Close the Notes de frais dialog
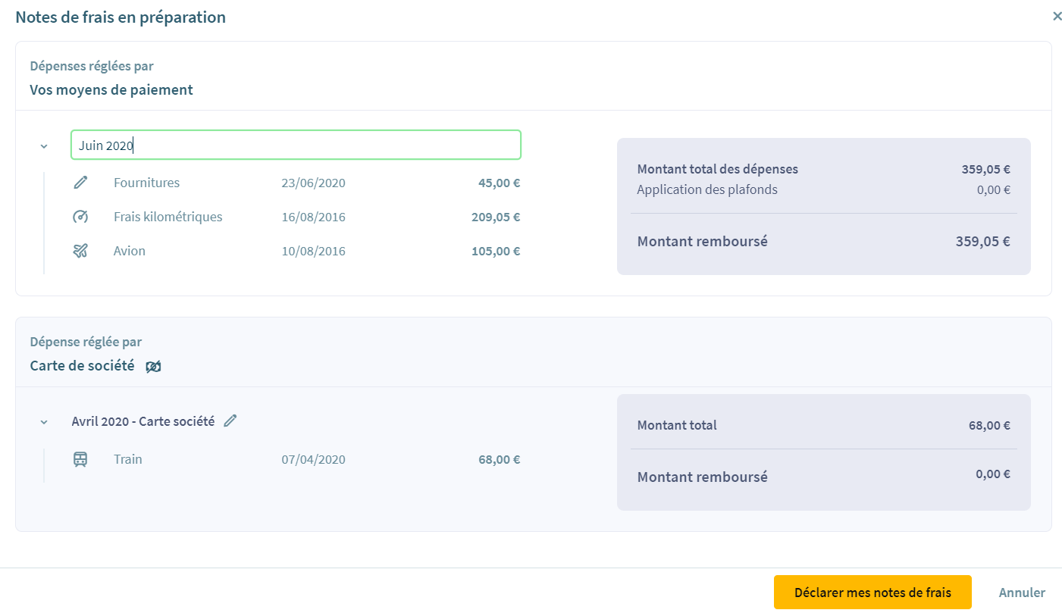The height and width of the screenshot is (613, 1062). click(1057, 16)
